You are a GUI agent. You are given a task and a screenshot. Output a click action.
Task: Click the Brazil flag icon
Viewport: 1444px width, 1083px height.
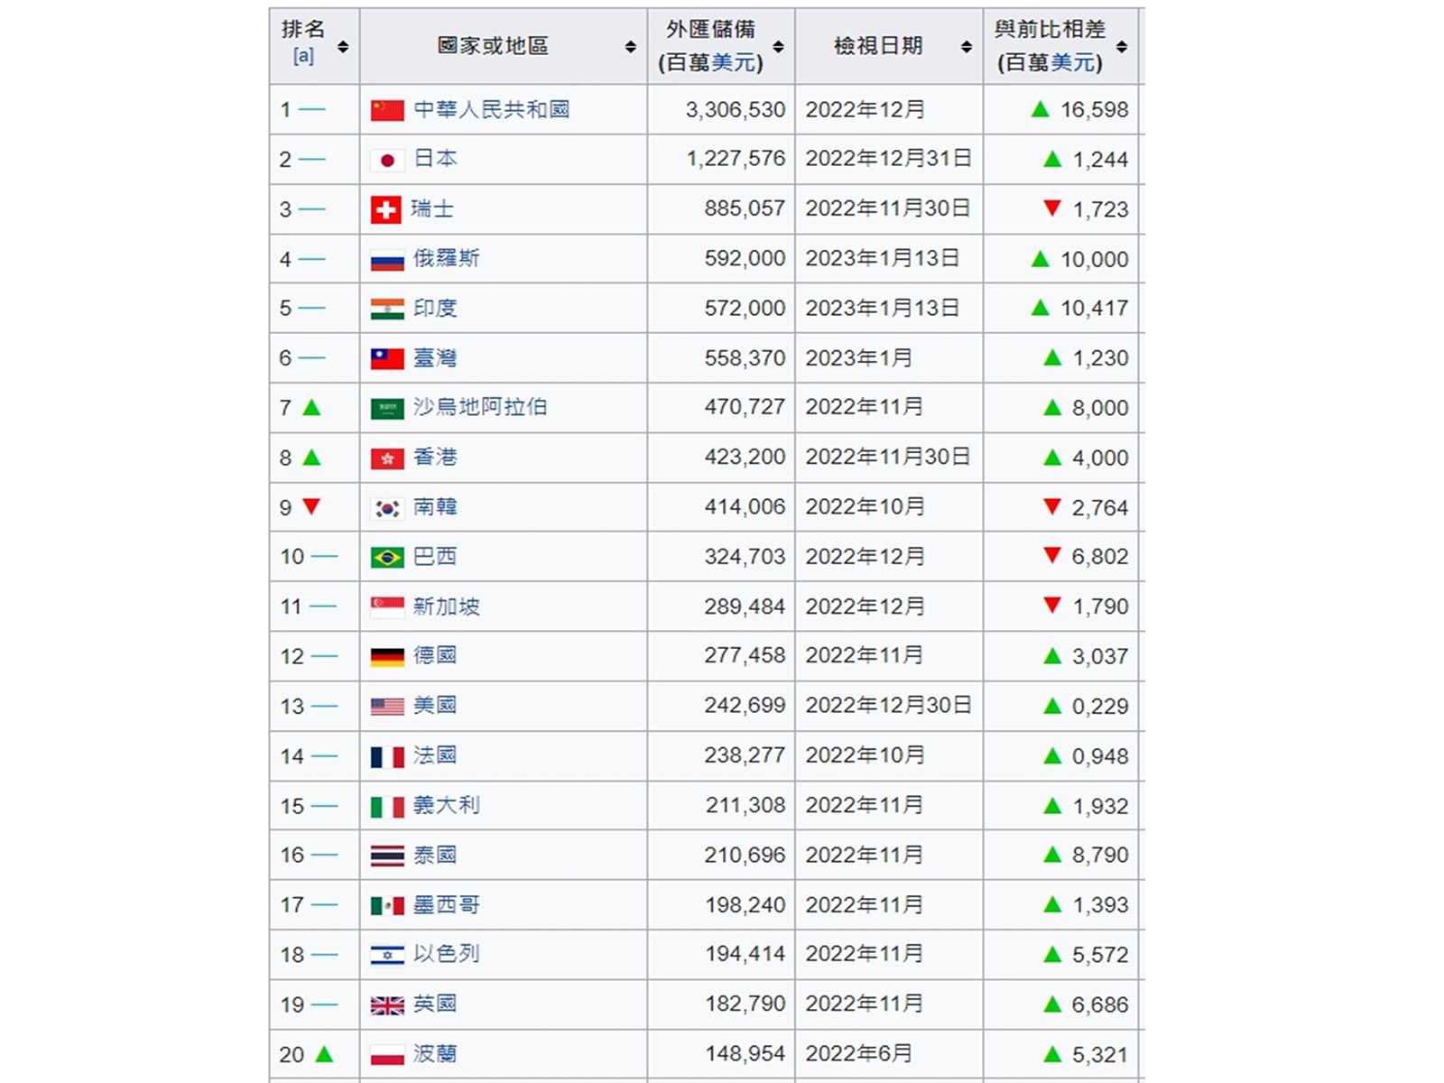386,558
